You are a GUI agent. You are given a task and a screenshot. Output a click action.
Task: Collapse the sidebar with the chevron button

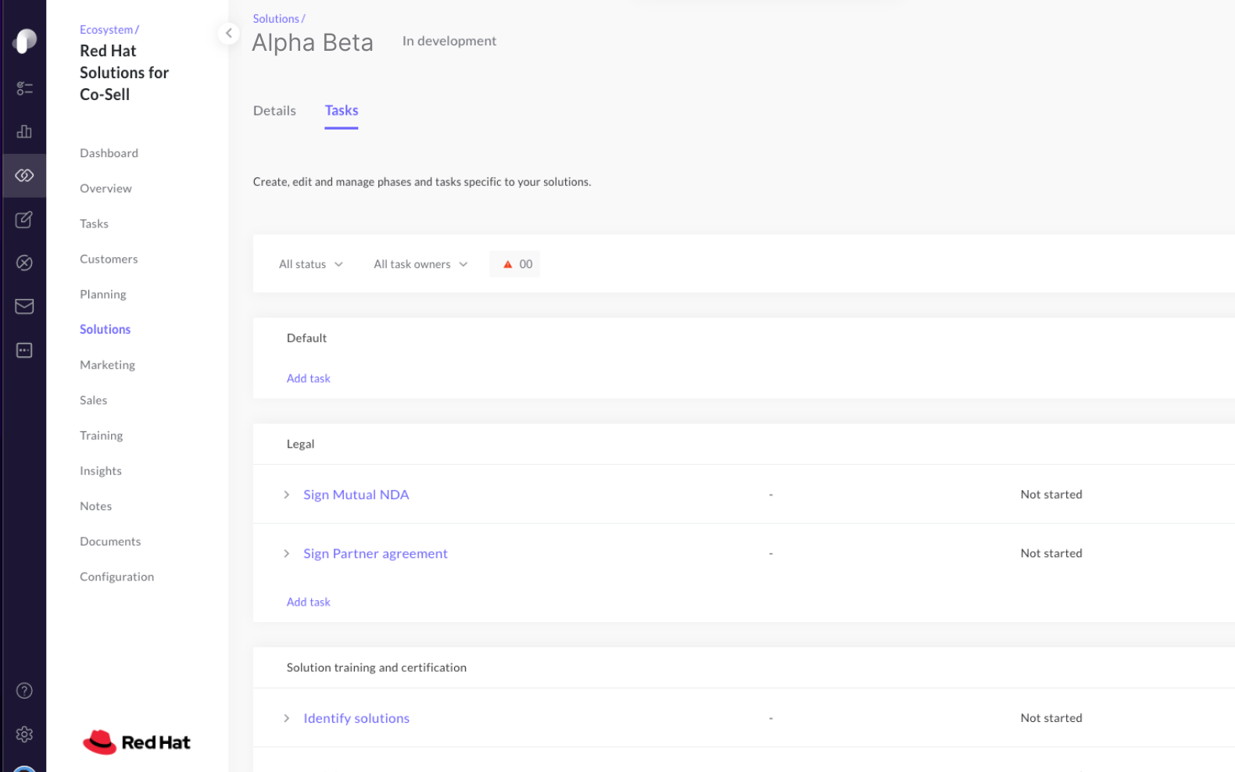pos(228,33)
